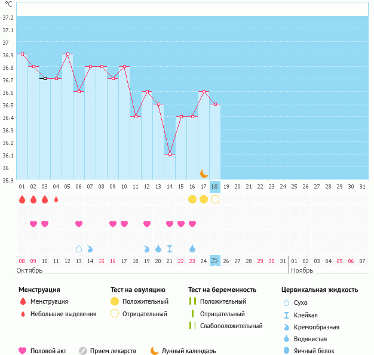The height and width of the screenshot is (355, 374).
Task: Select highlighted cycle day 18 on the axis
Action: pos(215,186)
